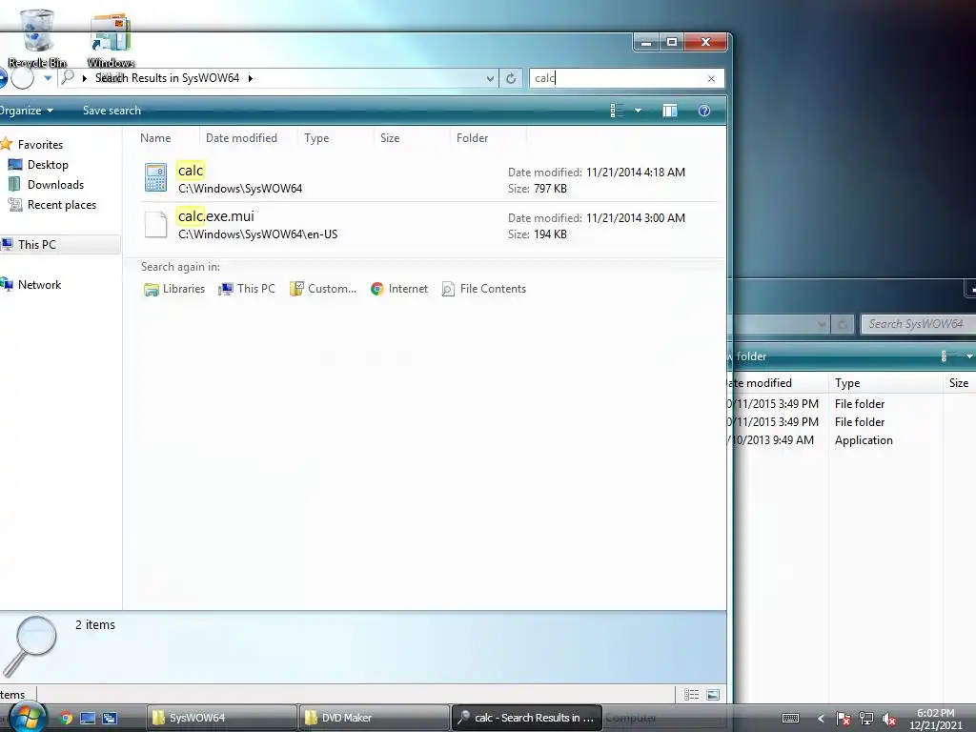Click the round Forward navigation button
976x732 pixels.
(x=23, y=78)
